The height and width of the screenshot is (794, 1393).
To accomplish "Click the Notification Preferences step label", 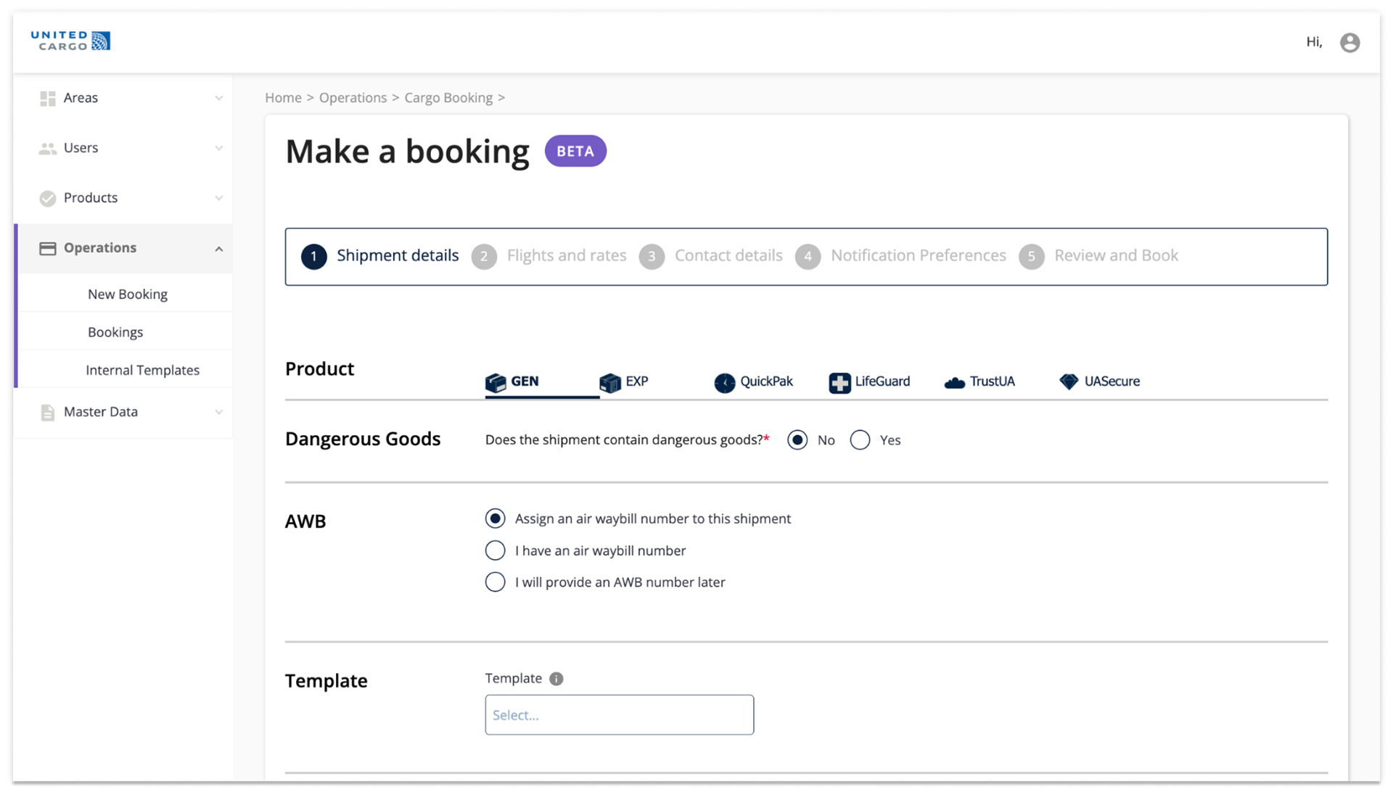I will (919, 256).
